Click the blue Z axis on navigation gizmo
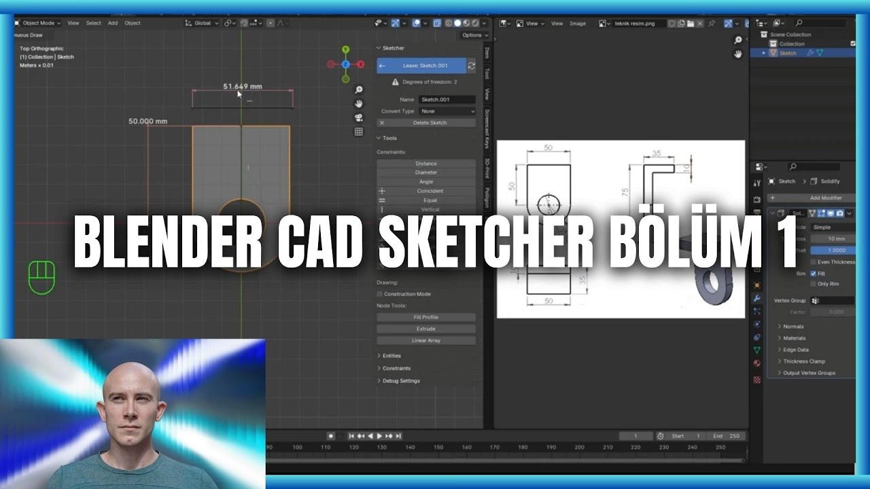The image size is (870, 489). pyautogui.click(x=345, y=65)
